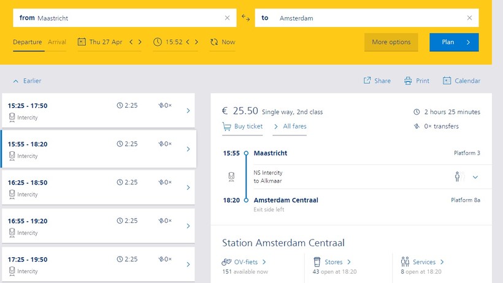Reset time with the Now button
The image size is (503, 283).
(x=222, y=42)
